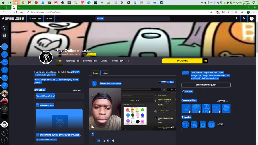258x145 pixels.
Task: Click the SavaOnline profile avatar
Action: pyautogui.click(x=46, y=58)
